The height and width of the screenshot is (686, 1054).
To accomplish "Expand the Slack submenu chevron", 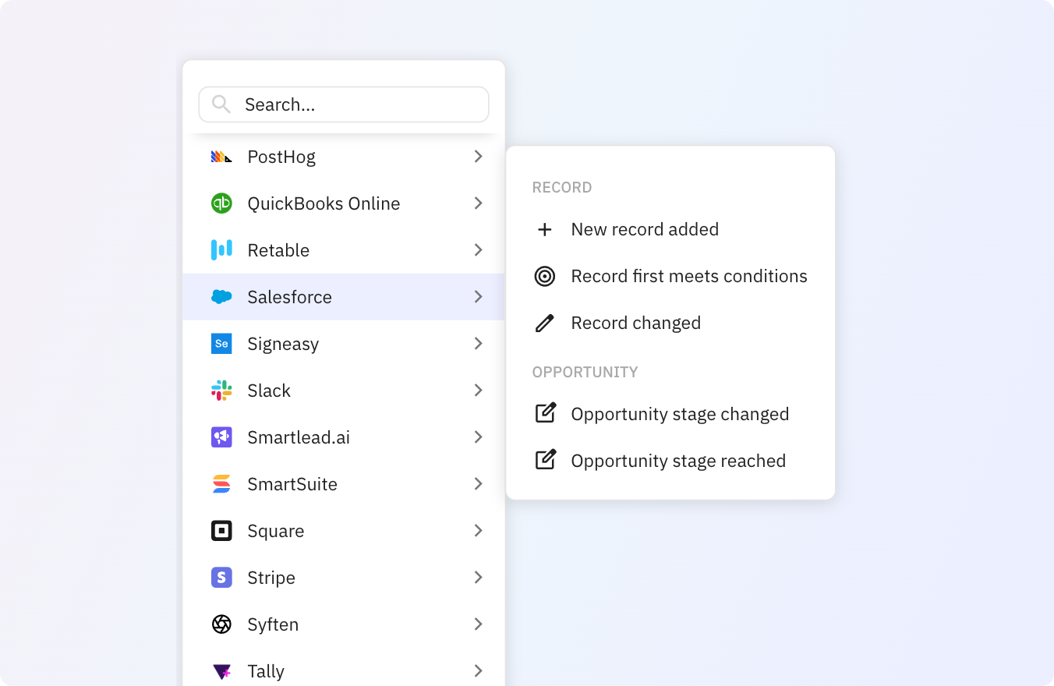I will (479, 391).
